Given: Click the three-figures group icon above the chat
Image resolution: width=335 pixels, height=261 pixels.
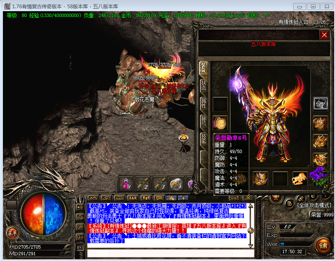Looking at the screenshot, I should point(133,198).
